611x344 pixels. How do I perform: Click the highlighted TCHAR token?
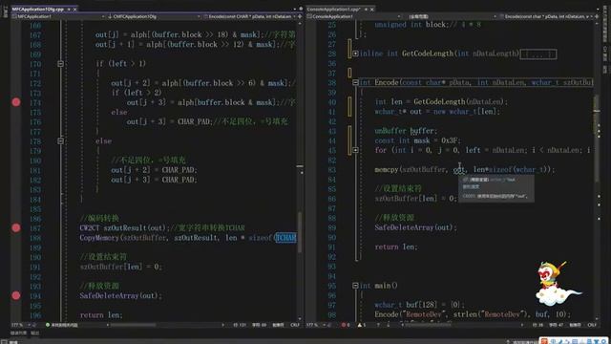click(285, 238)
